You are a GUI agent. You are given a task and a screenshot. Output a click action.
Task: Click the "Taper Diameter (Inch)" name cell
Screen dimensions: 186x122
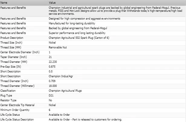(14, 57)
